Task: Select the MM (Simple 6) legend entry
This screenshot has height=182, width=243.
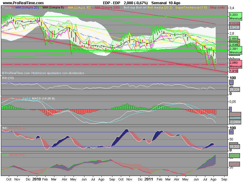Action: click(53, 7)
